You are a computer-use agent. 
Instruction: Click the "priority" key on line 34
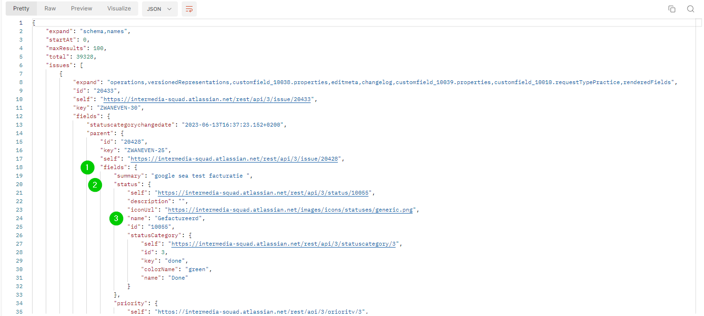pyautogui.click(x=131, y=303)
